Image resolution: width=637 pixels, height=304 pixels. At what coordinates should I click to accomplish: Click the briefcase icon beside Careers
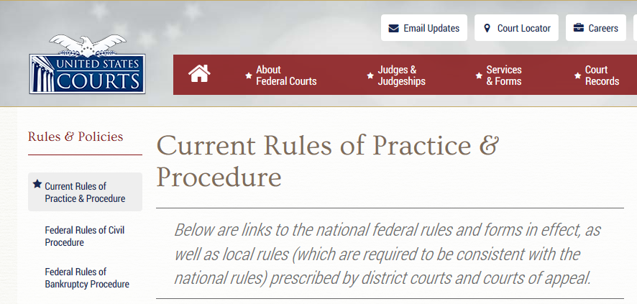579,28
